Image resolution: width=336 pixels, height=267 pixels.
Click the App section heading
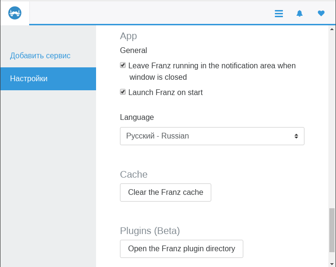tap(129, 36)
